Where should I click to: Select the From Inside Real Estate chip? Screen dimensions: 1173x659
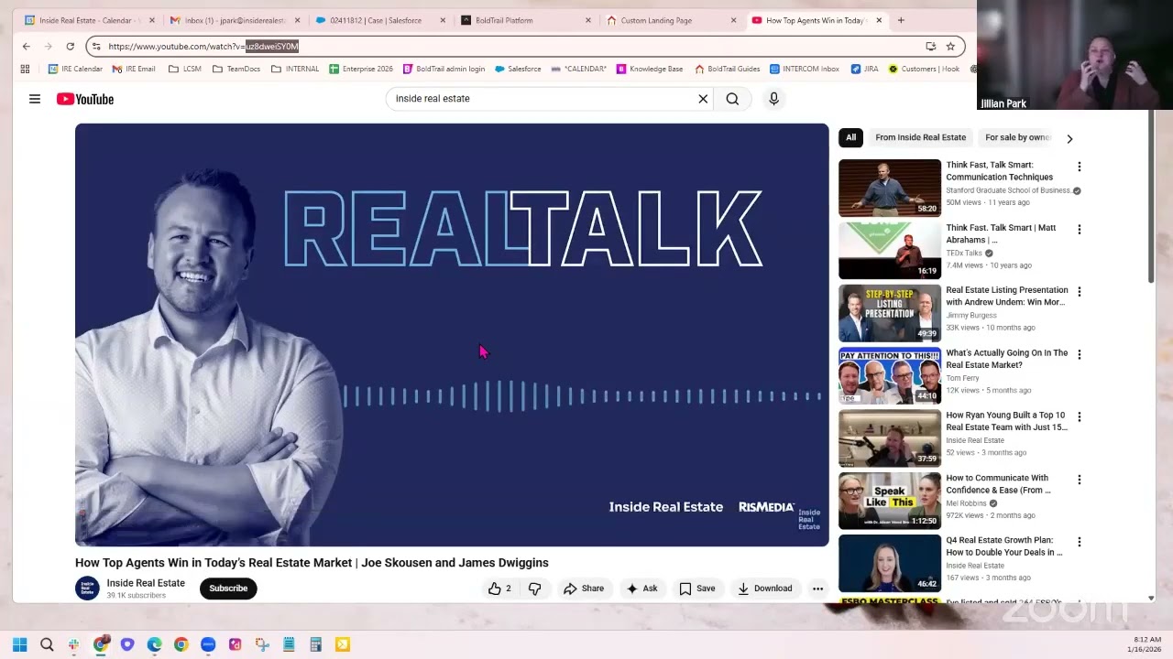coord(920,137)
